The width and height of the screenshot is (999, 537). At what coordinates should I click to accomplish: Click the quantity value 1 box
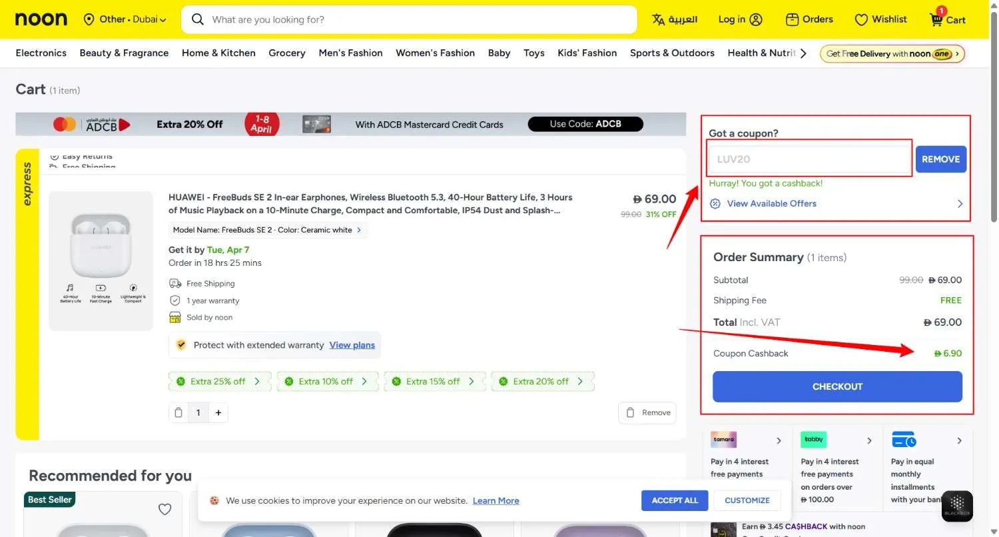pyautogui.click(x=198, y=412)
